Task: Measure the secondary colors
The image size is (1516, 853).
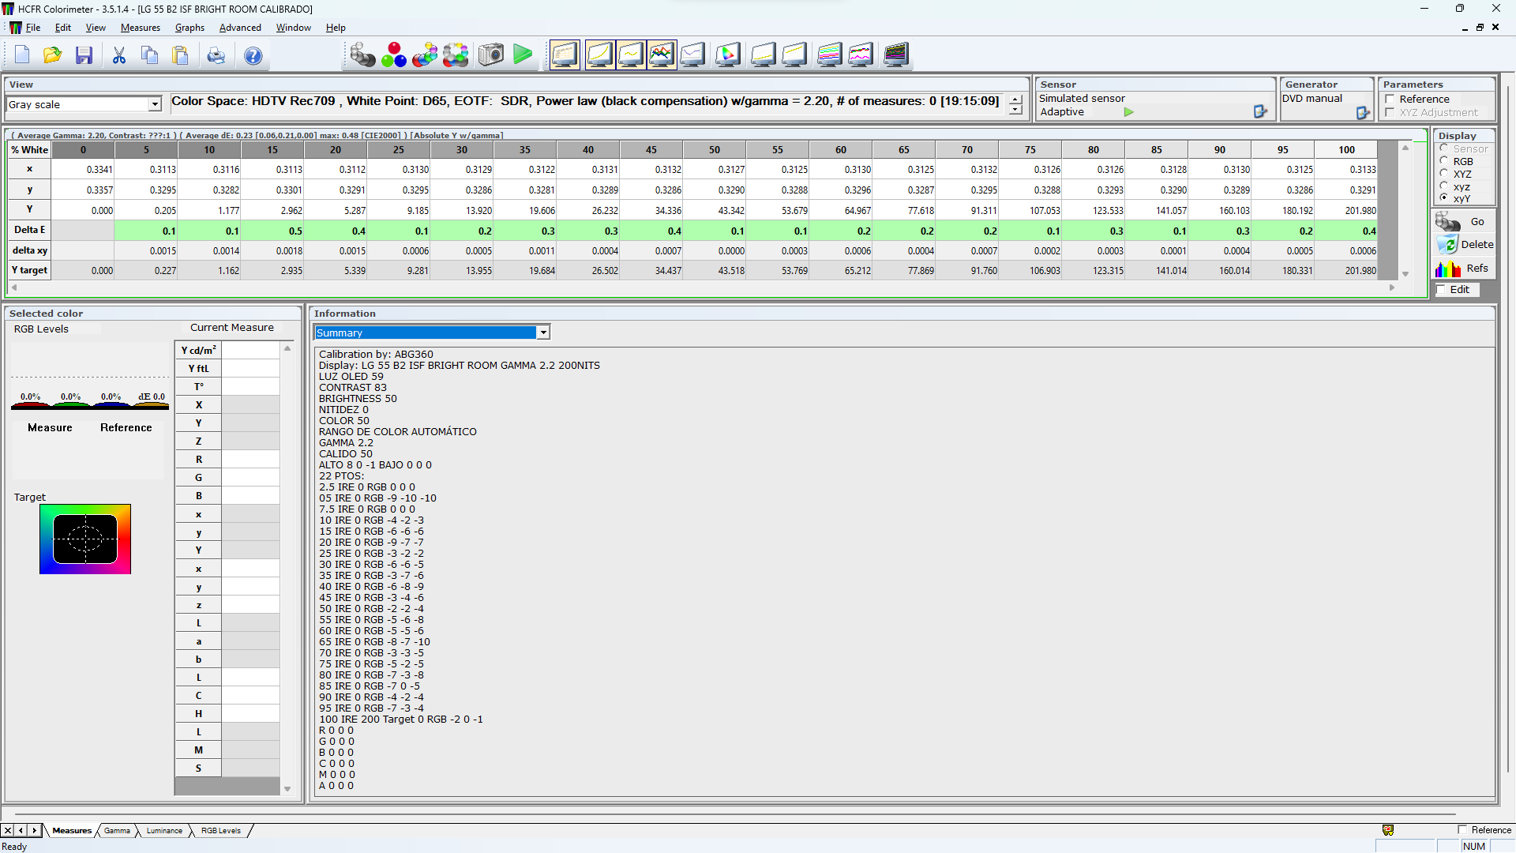Action: coord(425,55)
